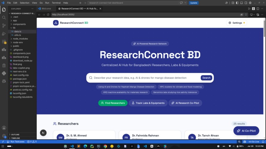
Task: Choose HPC clusters for climate suggestion chip
Action: (x=181, y=87)
